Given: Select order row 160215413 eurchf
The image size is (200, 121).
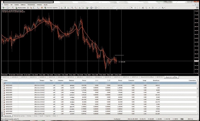Looking at the screenshot, I should (100, 88).
